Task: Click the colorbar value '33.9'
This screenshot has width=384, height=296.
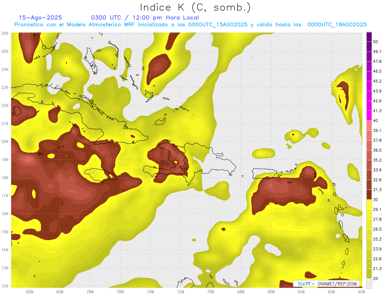Action: pos(377,170)
